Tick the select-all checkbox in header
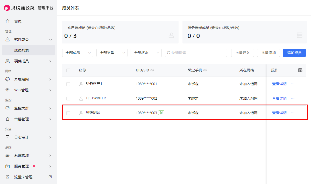The height and width of the screenshot is (184, 311). tap(68, 70)
